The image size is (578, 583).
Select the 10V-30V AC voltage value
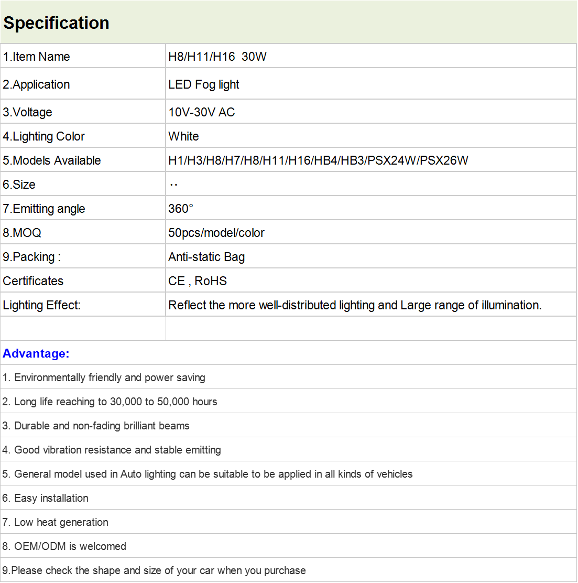click(201, 112)
